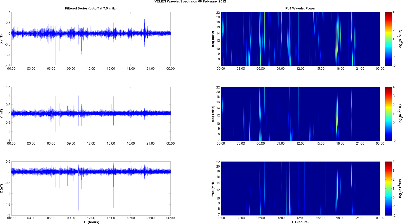Select "freq (mHz)" label of the bottom spectrogram
The height and width of the screenshot is (224, 403).
pos(213,188)
